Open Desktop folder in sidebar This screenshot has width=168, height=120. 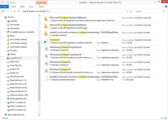click(14, 21)
